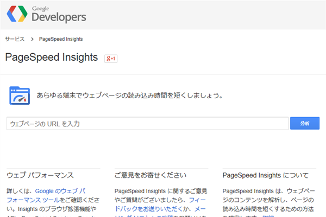Click the blue 分析 button
Screen dimensions: 326x217
click(305, 123)
